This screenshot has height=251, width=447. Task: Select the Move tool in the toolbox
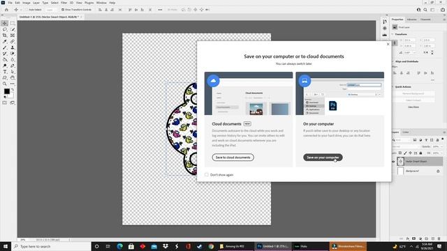point(5,23)
